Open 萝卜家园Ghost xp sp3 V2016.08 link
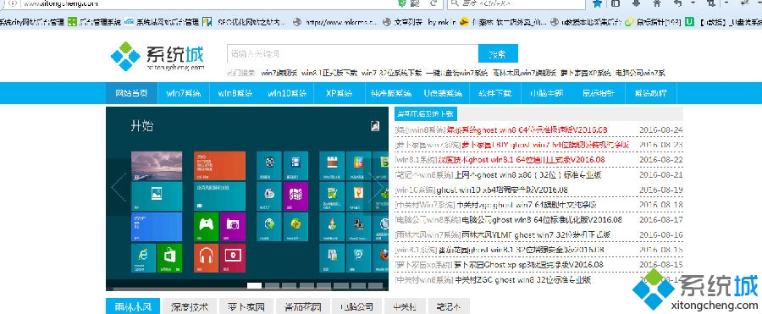762x314 pixels. point(528,265)
